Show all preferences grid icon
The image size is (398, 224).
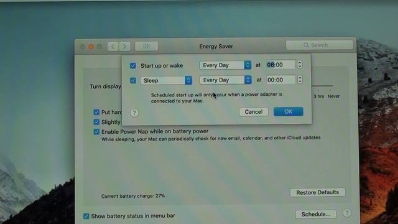pyautogui.click(x=146, y=46)
